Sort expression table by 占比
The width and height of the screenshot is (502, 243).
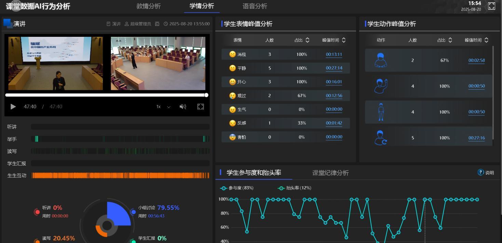307,40
